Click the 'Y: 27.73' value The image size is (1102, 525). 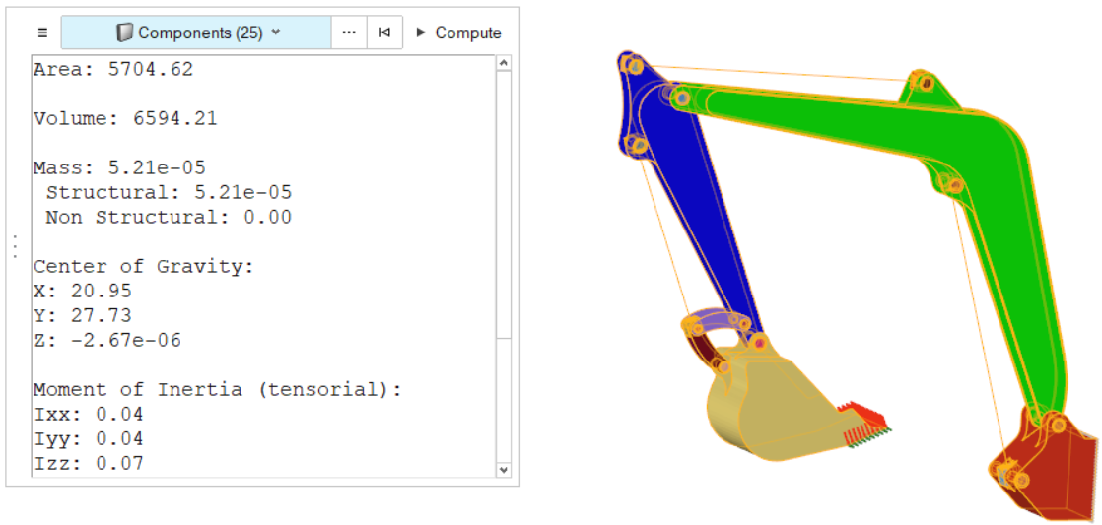tap(83, 315)
